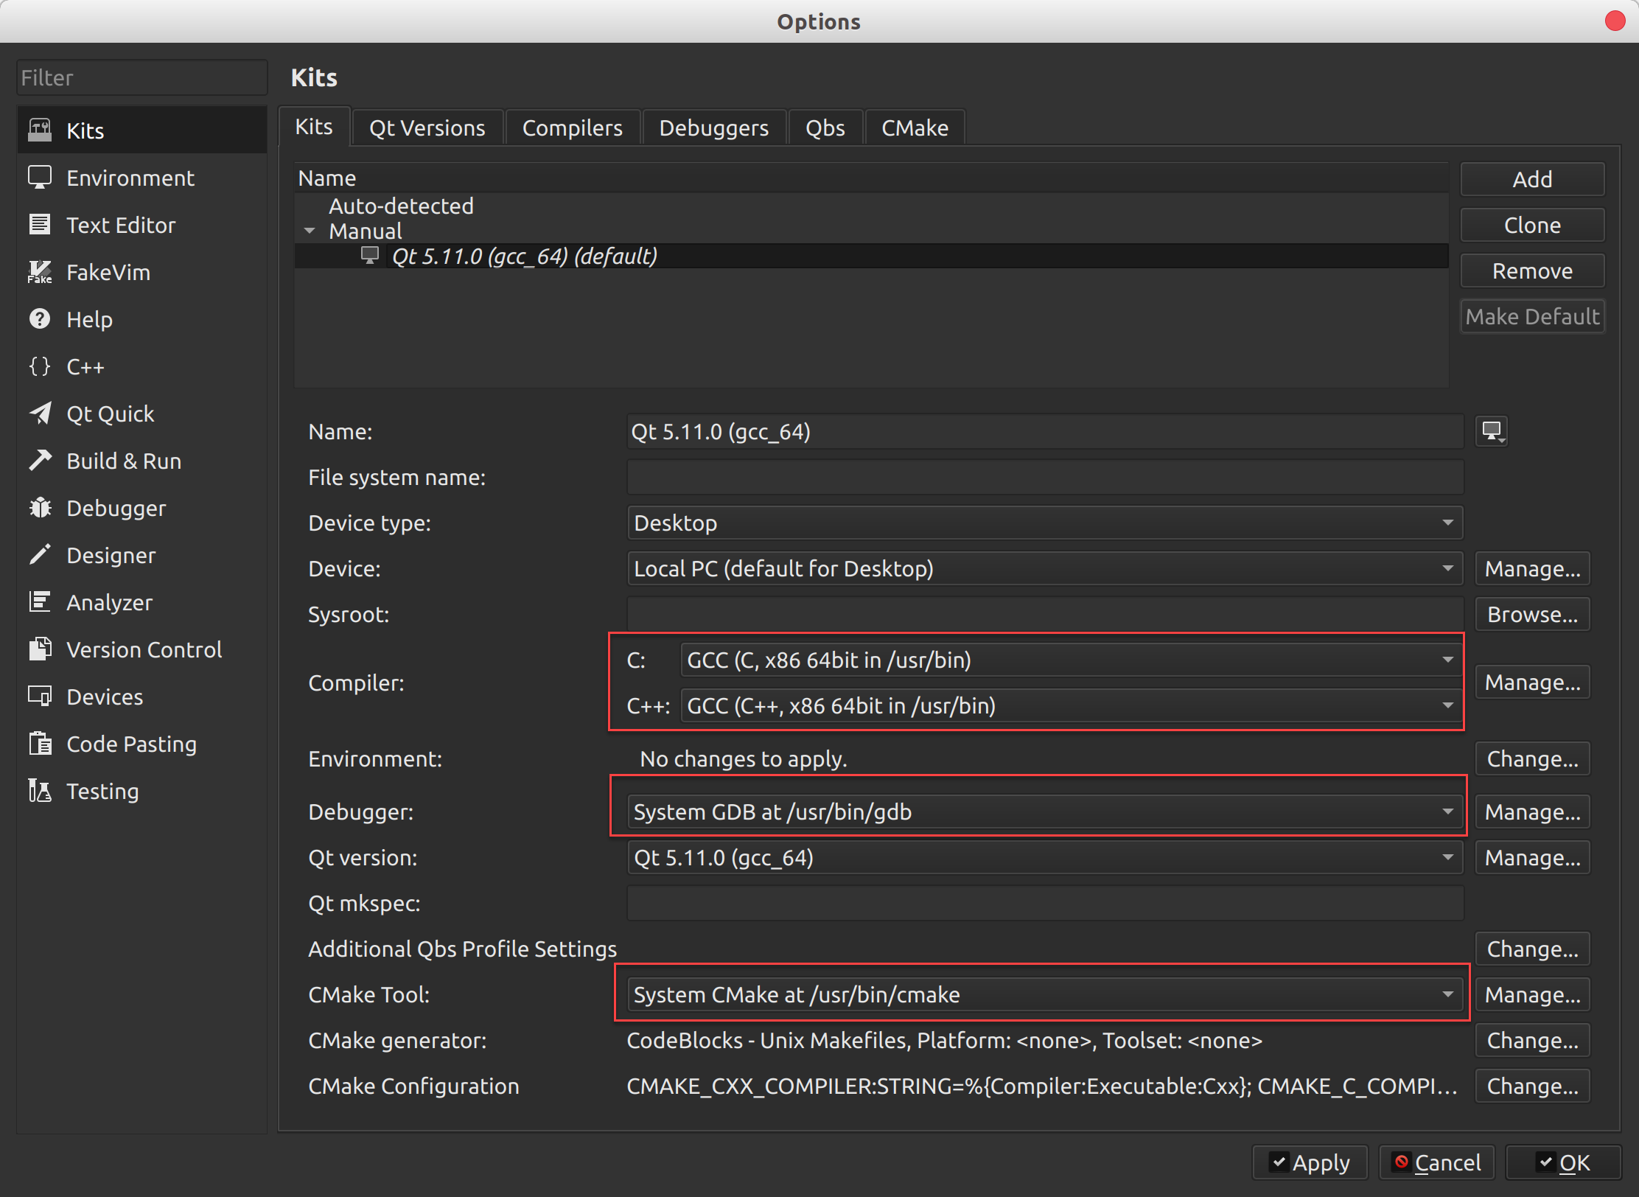Close the Options dialog with red button

[1615, 21]
